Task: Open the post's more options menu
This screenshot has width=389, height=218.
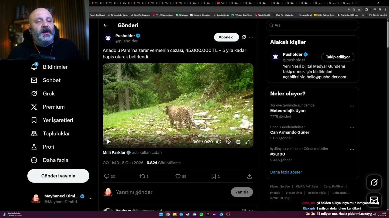Action: [251, 37]
